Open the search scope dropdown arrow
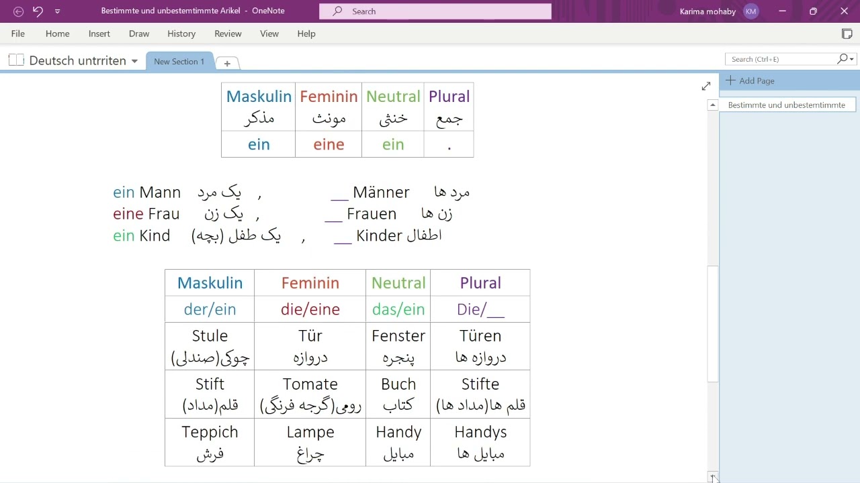Viewport: 860px width, 483px height. [x=852, y=59]
